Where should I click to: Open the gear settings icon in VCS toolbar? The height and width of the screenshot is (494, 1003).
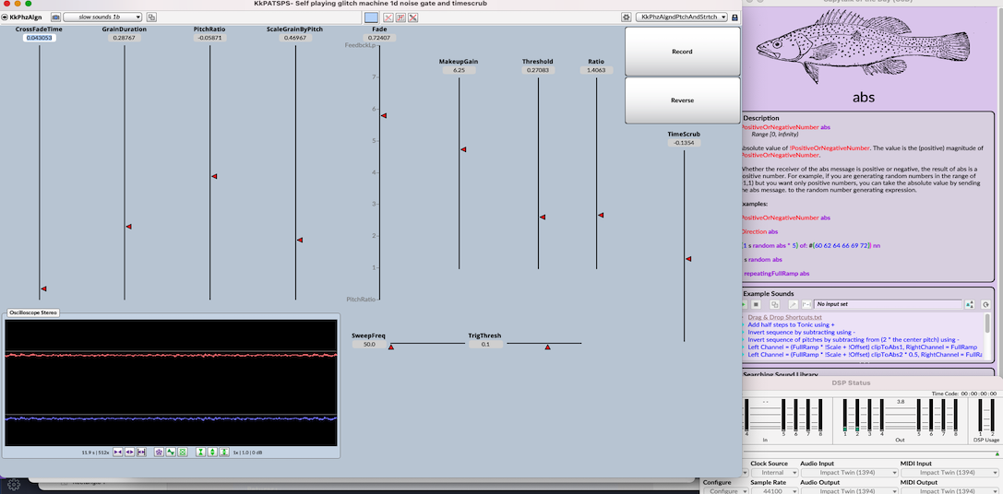pos(627,18)
